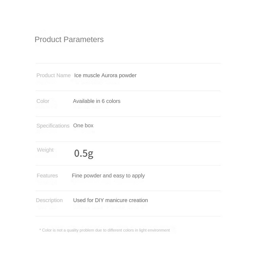Select the Product Name label
The image size is (268, 268).
[53, 76]
